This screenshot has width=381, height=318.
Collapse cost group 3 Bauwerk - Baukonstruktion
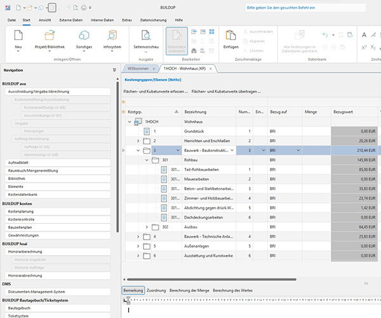point(138,150)
